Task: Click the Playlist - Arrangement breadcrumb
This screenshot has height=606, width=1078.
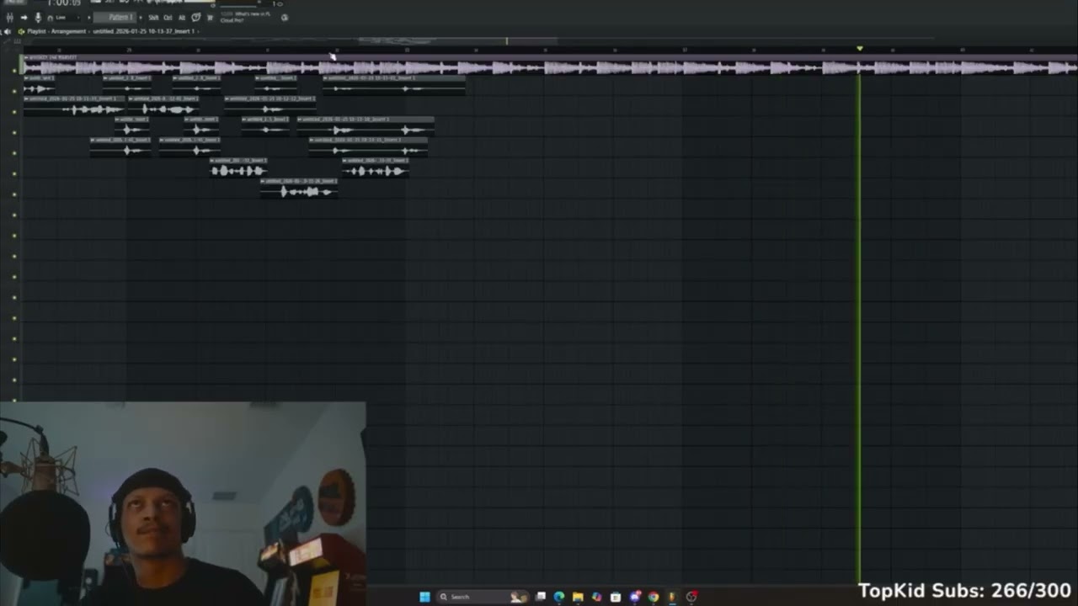Action: [57, 31]
